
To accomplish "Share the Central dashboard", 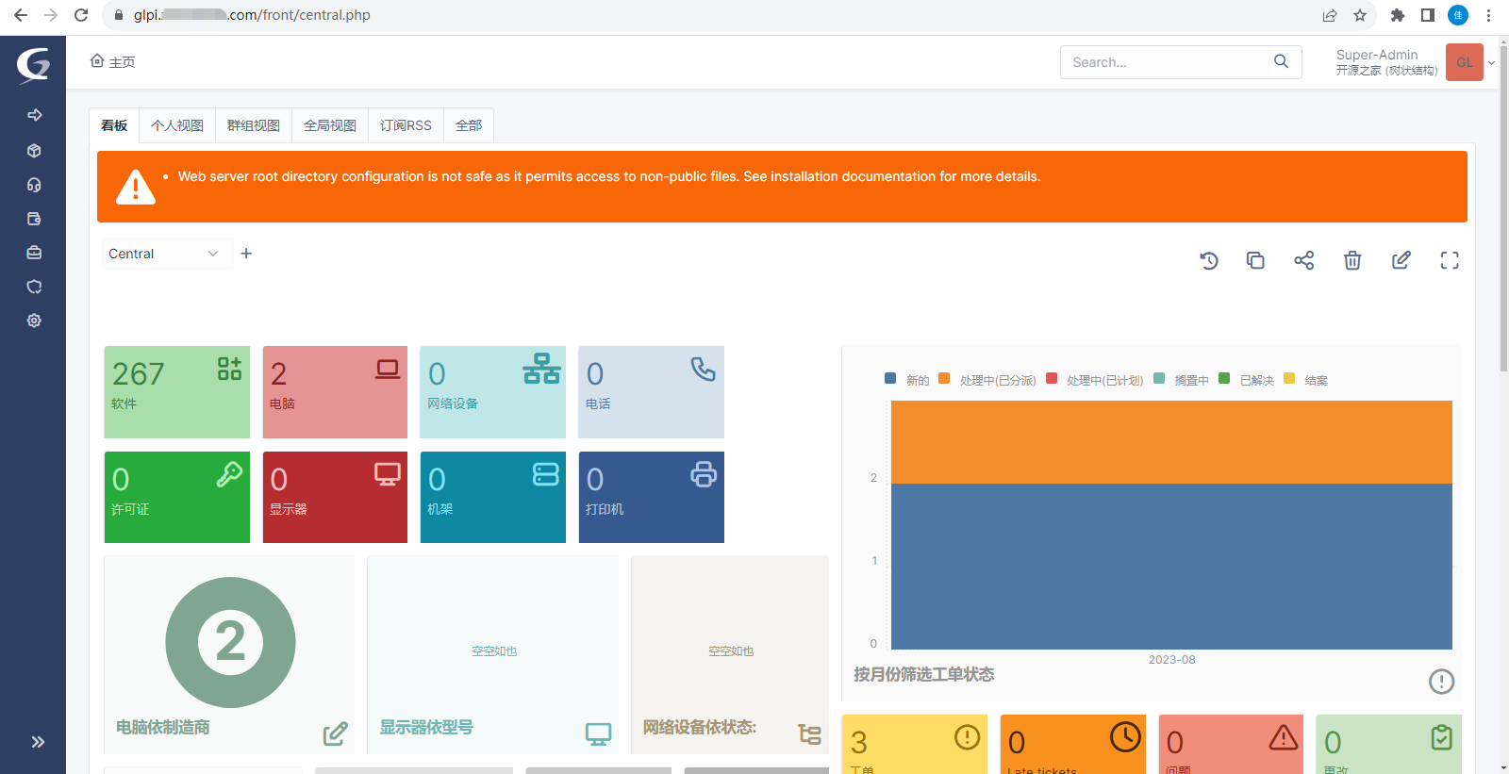I will 1304,260.
